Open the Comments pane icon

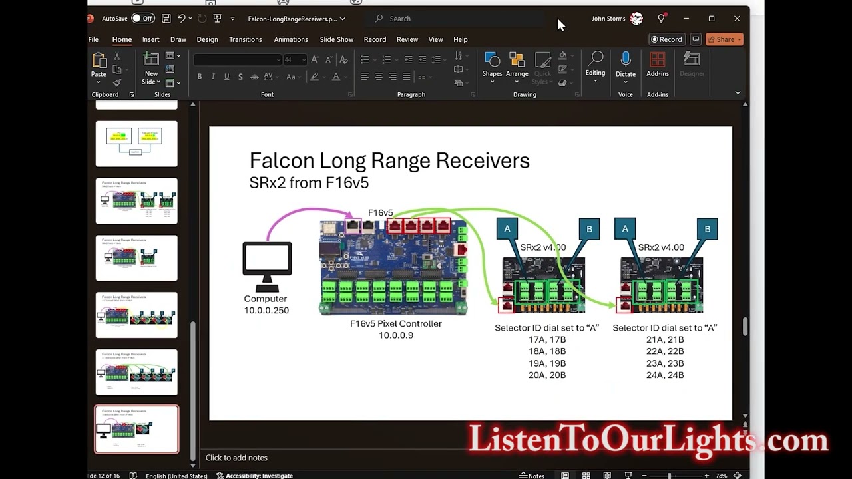696,39
